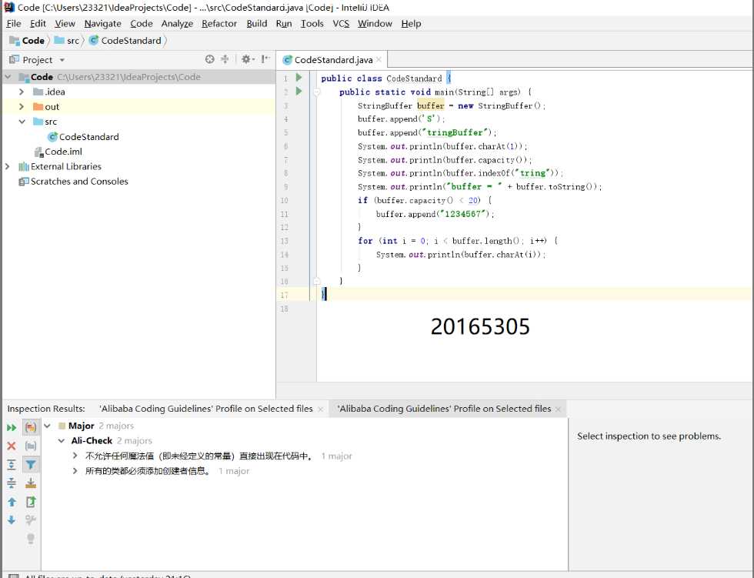Click edit inspection settings wrench icon
Screen dimensions: 754x578
pyautogui.click(x=31, y=520)
